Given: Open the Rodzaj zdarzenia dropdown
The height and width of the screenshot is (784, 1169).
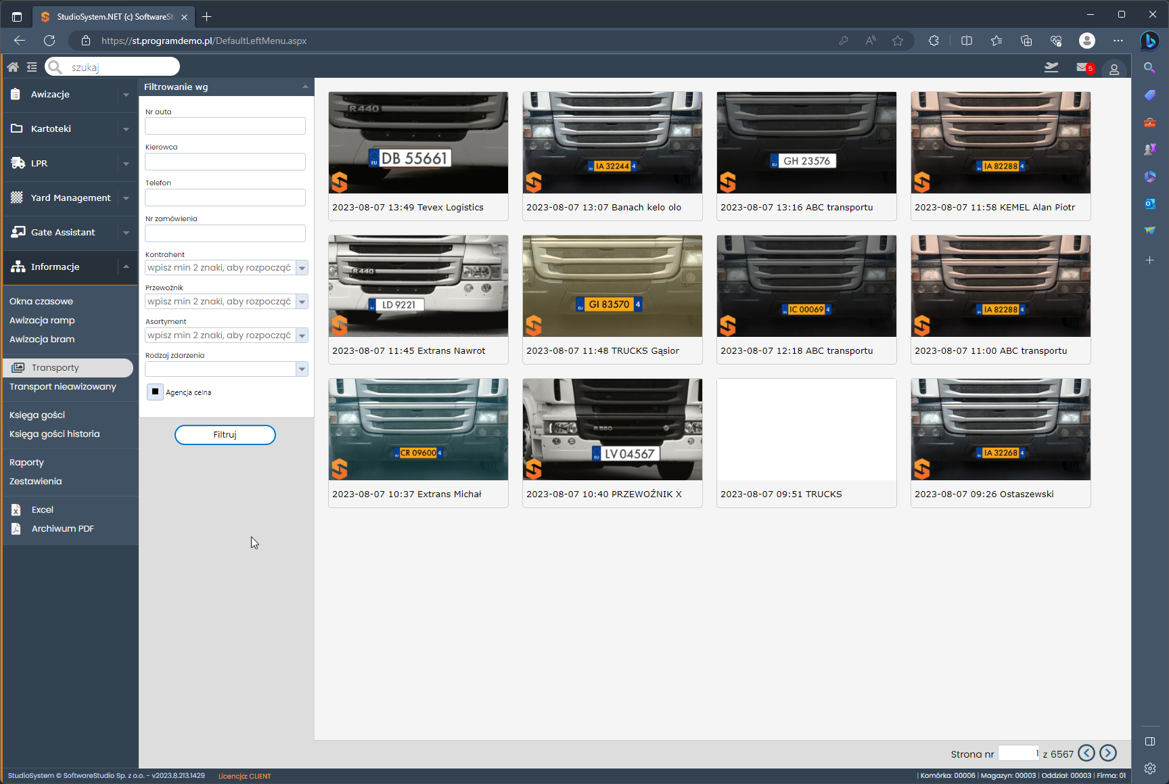Looking at the screenshot, I should [x=302, y=369].
